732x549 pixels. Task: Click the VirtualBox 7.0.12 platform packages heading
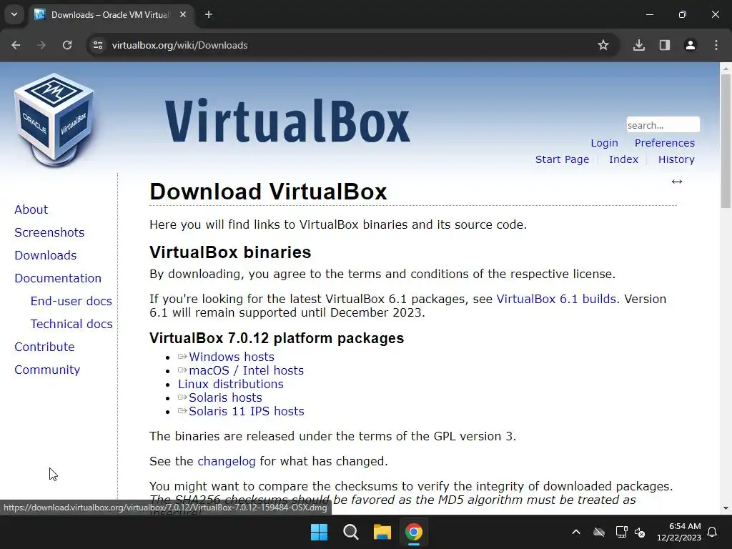click(277, 338)
